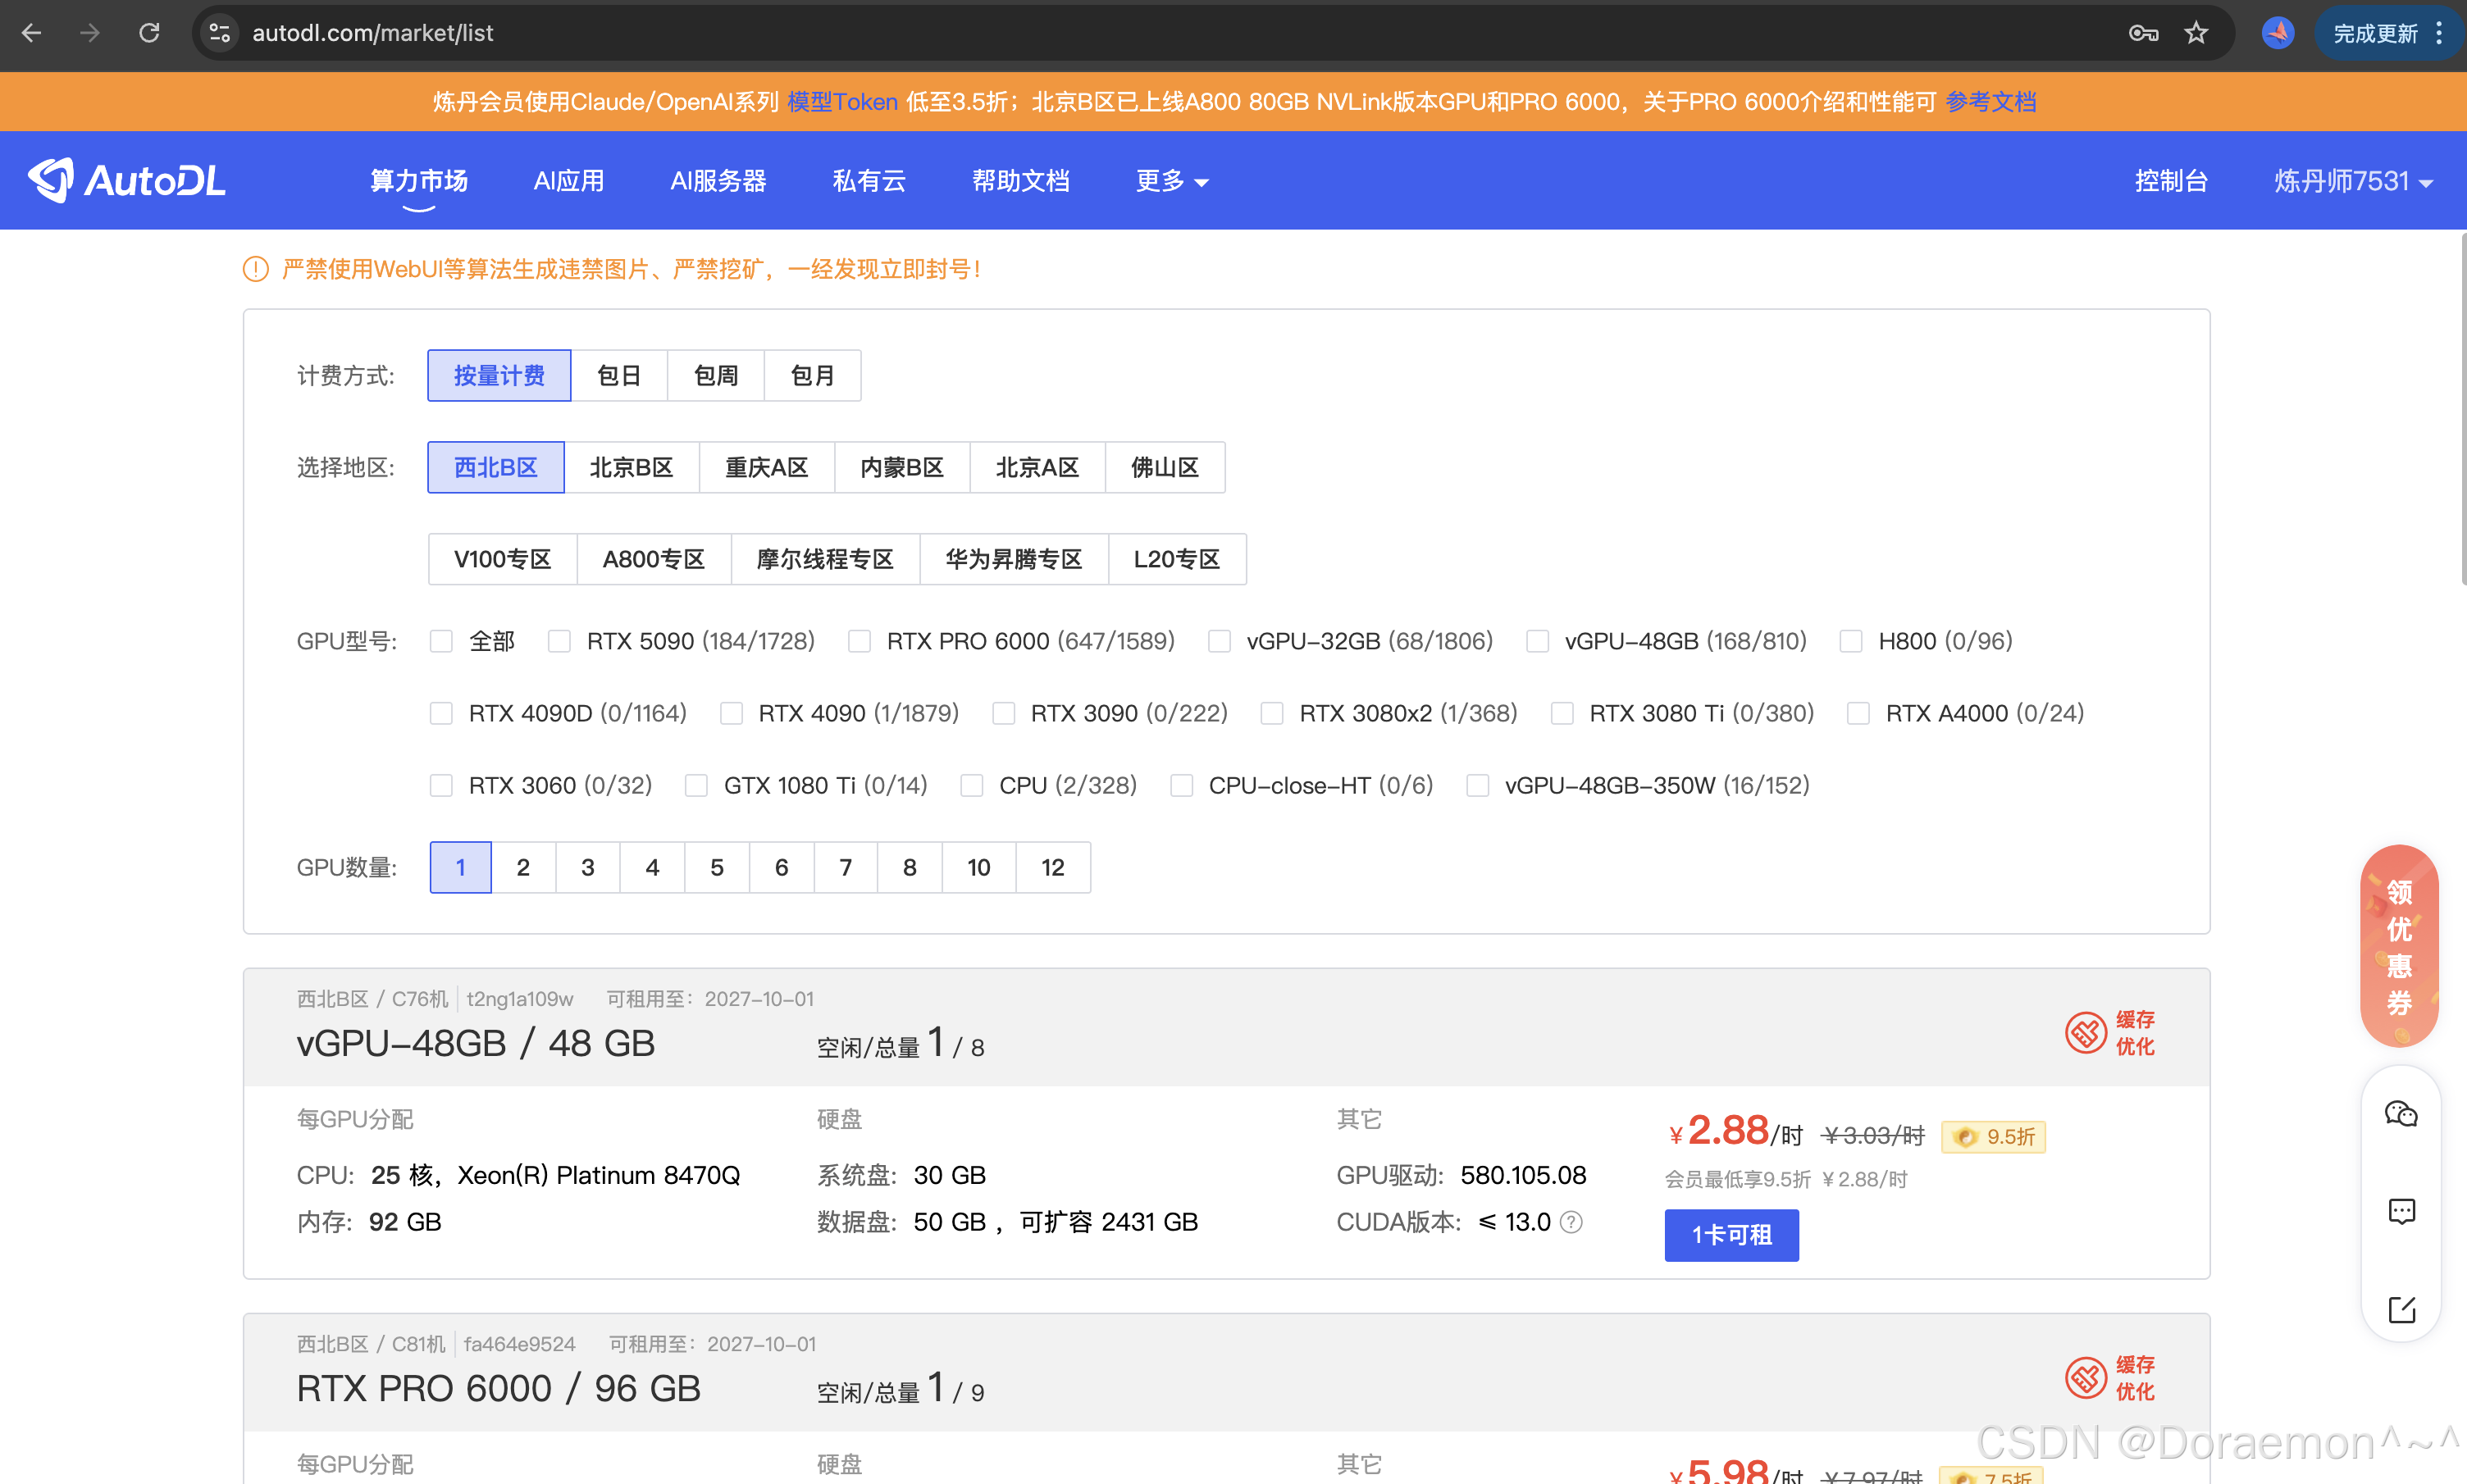Image resolution: width=2467 pixels, height=1484 pixels.
Task: Click the red coupon banner 领优惠券
Action: 2398,945
